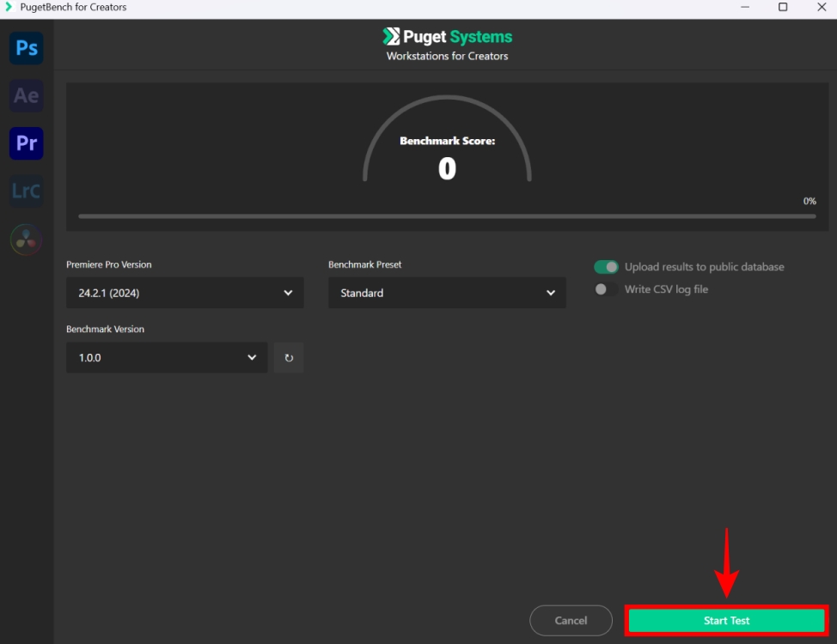Click the Workstations for Creators tagline
The height and width of the screenshot is (644, 837).
(448, 56)
